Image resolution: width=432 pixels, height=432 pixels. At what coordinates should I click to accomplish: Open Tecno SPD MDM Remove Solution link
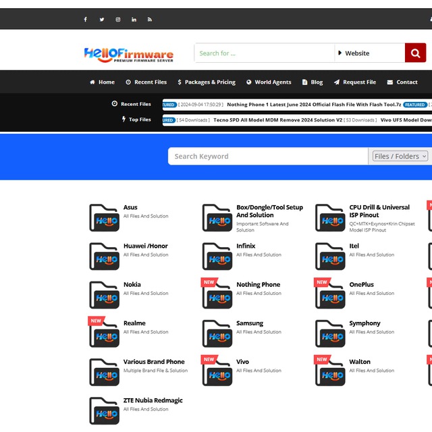(277, 120)
